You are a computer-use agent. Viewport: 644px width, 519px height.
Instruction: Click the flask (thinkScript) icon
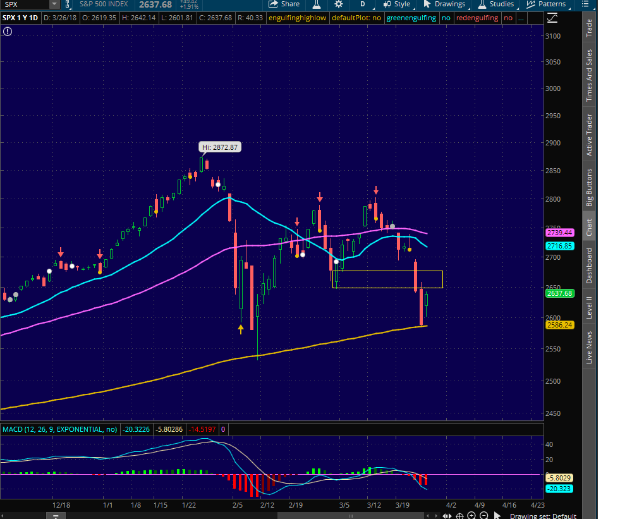[x=316, y=4]
